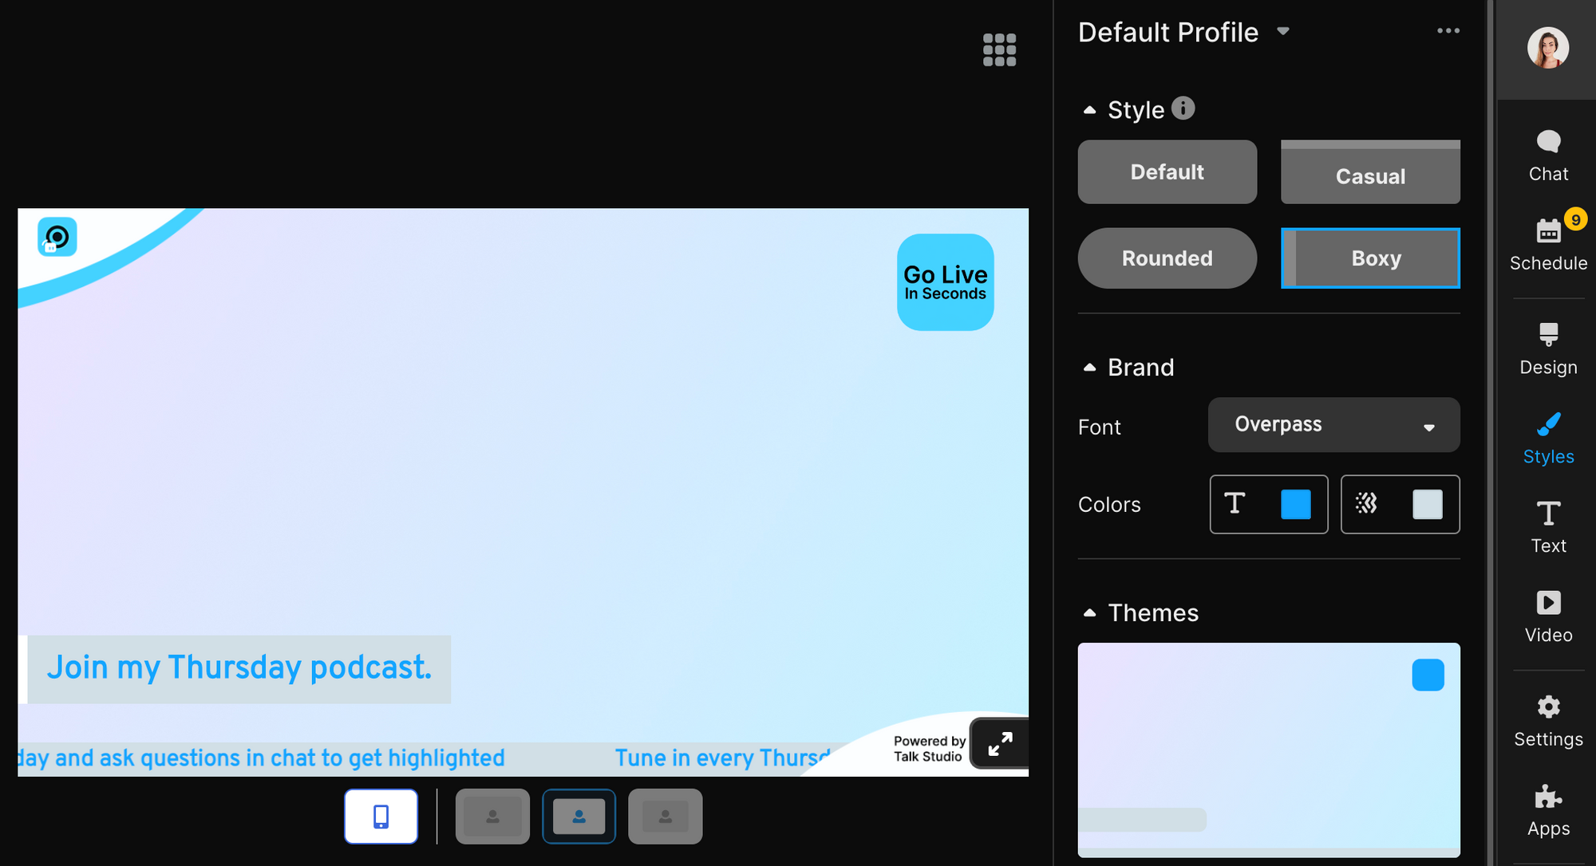Open the Chat panel
The width and height of the screenshot is (1596, 866).
tap(1548, 157)
